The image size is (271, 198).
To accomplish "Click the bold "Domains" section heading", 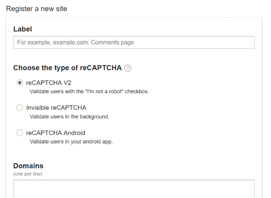I will pos(28,166).
